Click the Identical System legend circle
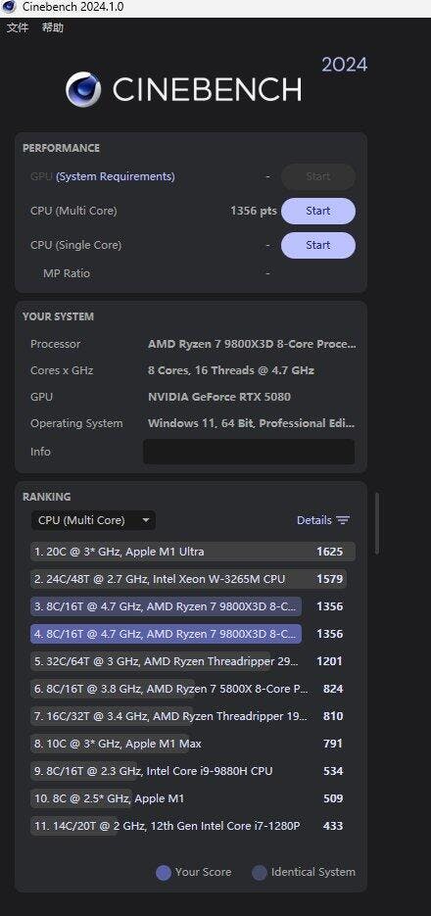The image size is (431, 916). 260,872
